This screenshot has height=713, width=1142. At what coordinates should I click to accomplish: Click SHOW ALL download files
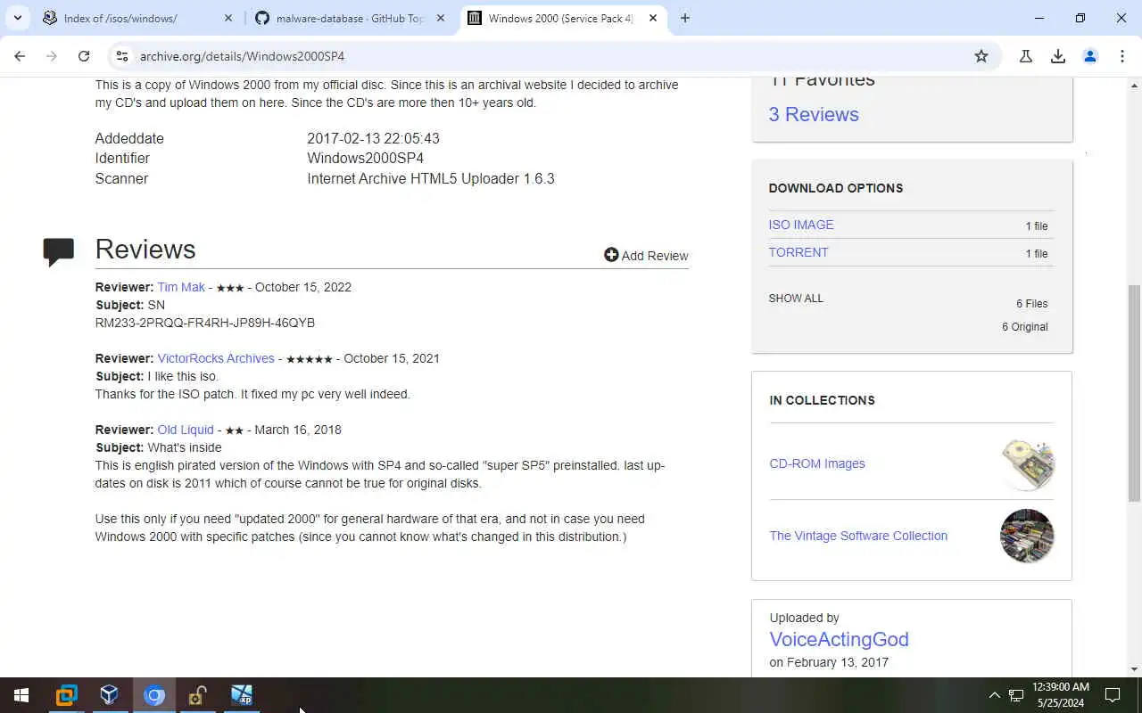796,299
